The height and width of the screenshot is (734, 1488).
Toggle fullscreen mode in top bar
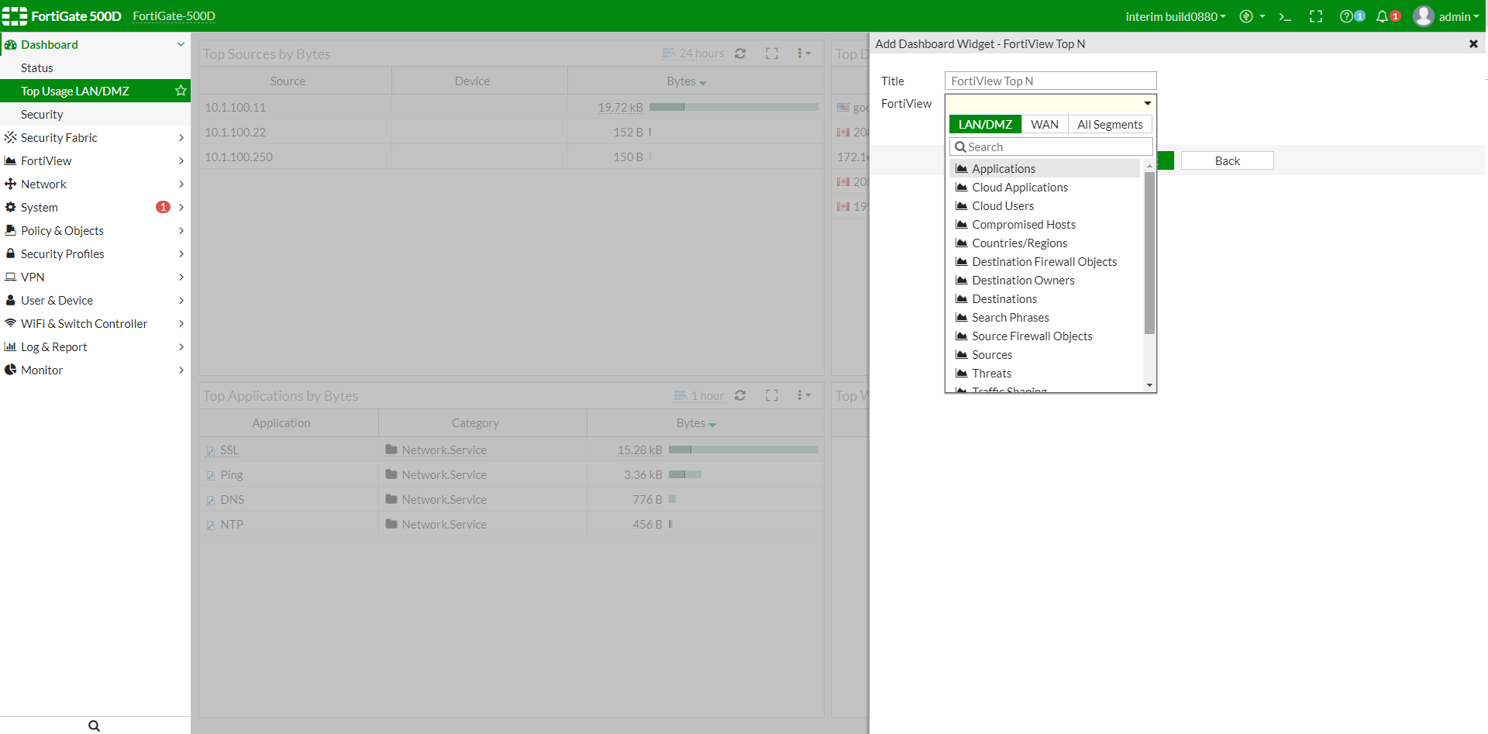click(x=1316, y=16)
